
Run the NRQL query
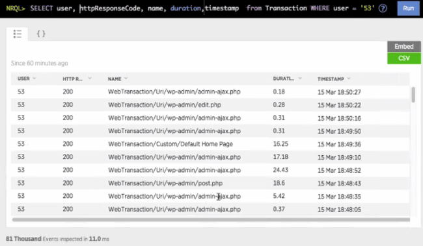click(408, 8)
